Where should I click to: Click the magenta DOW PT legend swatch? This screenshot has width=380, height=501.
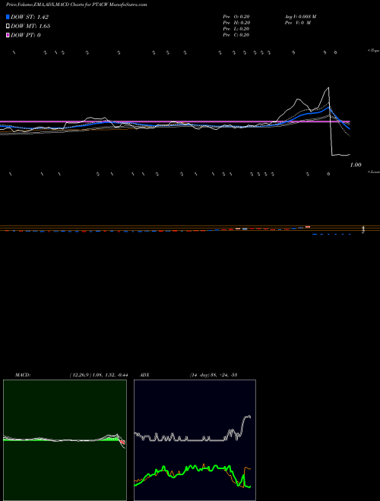[8, 35]
